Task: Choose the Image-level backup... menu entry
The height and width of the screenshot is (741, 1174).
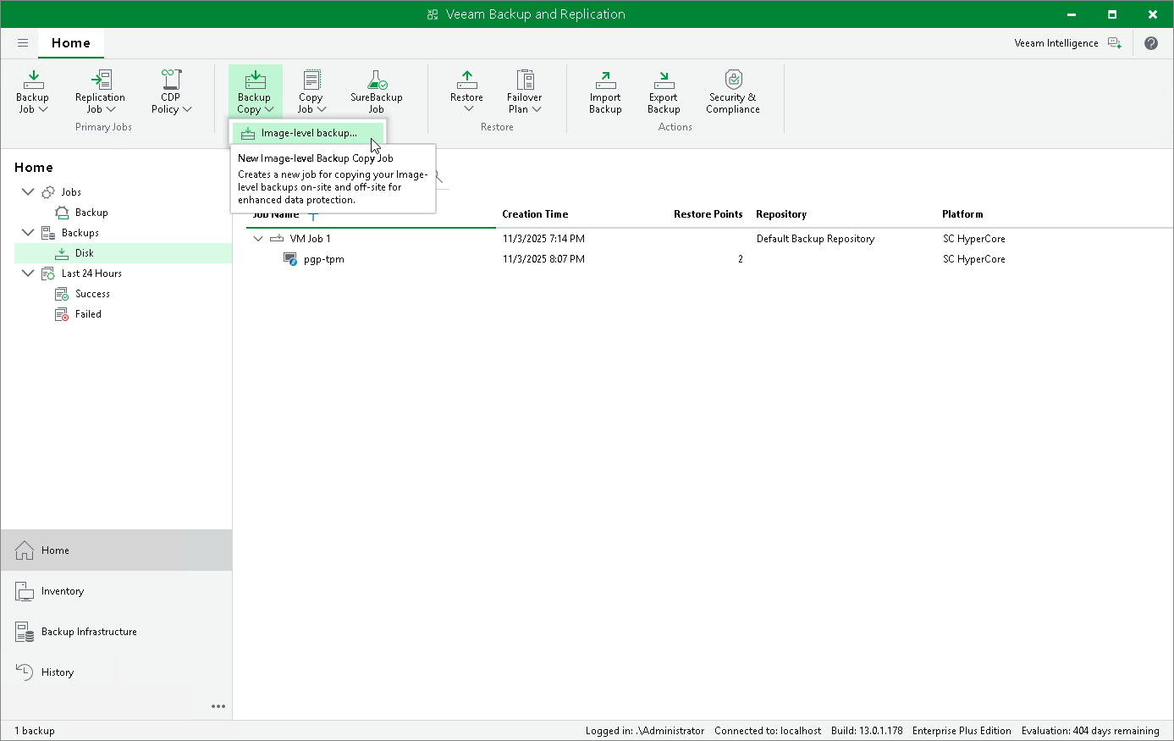Action: point(308,133)
